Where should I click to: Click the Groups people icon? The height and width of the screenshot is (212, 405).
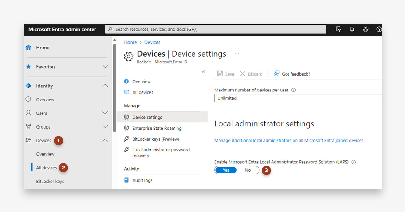(28, 126)
